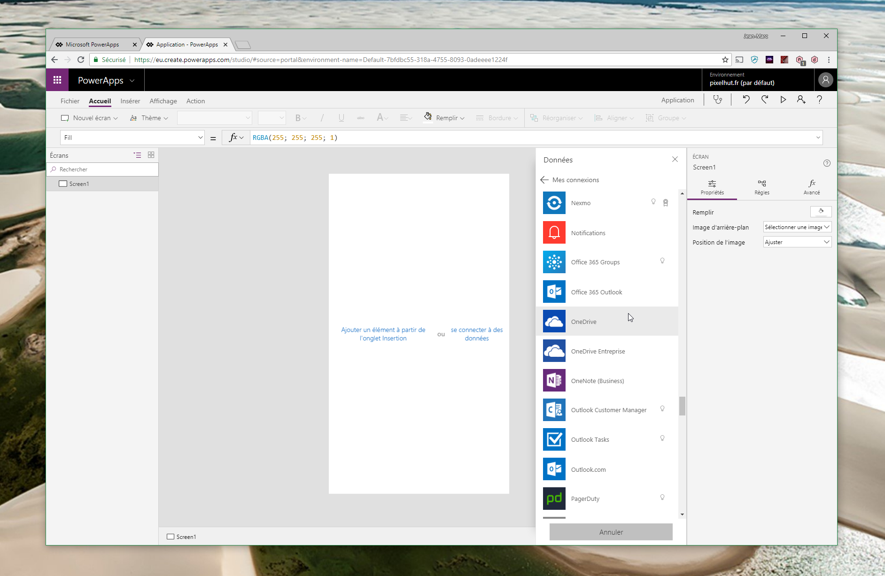Toggle Underline formatting
Image resolution: width=885 pixels, height=576 pixels.
[342, 118]
